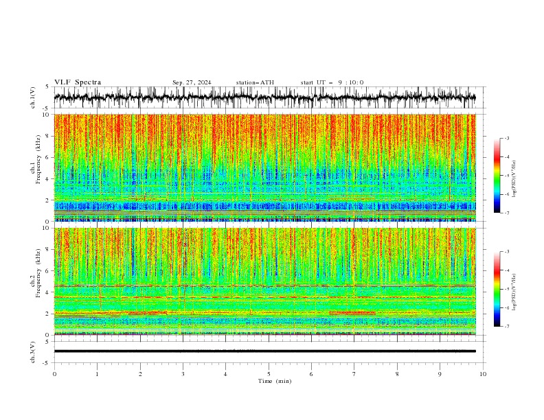544x420 pixels.
Task: Click the "ch.2 Frequency (kHz)" axis label
Action: tap(36, 272)
